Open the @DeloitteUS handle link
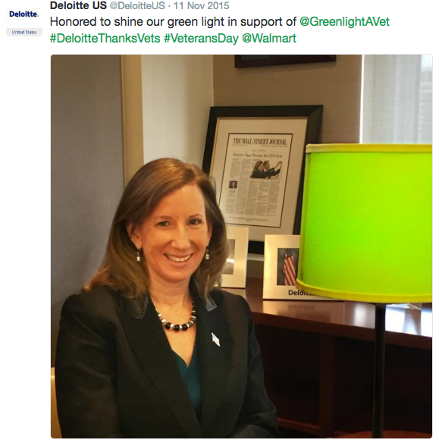This screenshot has height=446, width=439. (x=137, y=6)
